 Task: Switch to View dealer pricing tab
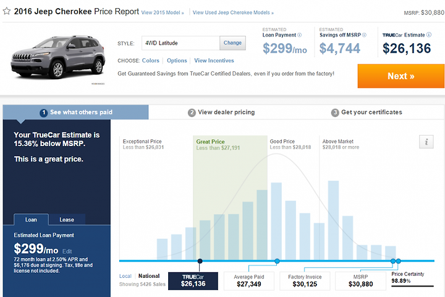(221, 112)
